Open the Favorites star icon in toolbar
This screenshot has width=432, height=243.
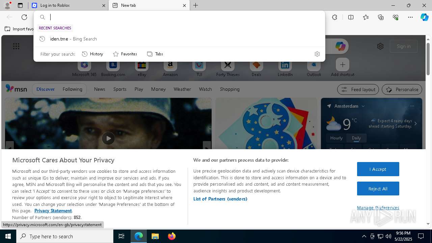(366, 17)
